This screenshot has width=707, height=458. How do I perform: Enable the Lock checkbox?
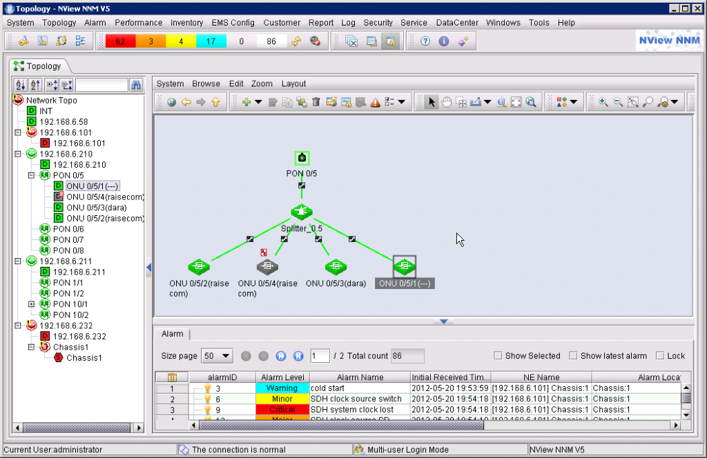[x=660, y=356]
